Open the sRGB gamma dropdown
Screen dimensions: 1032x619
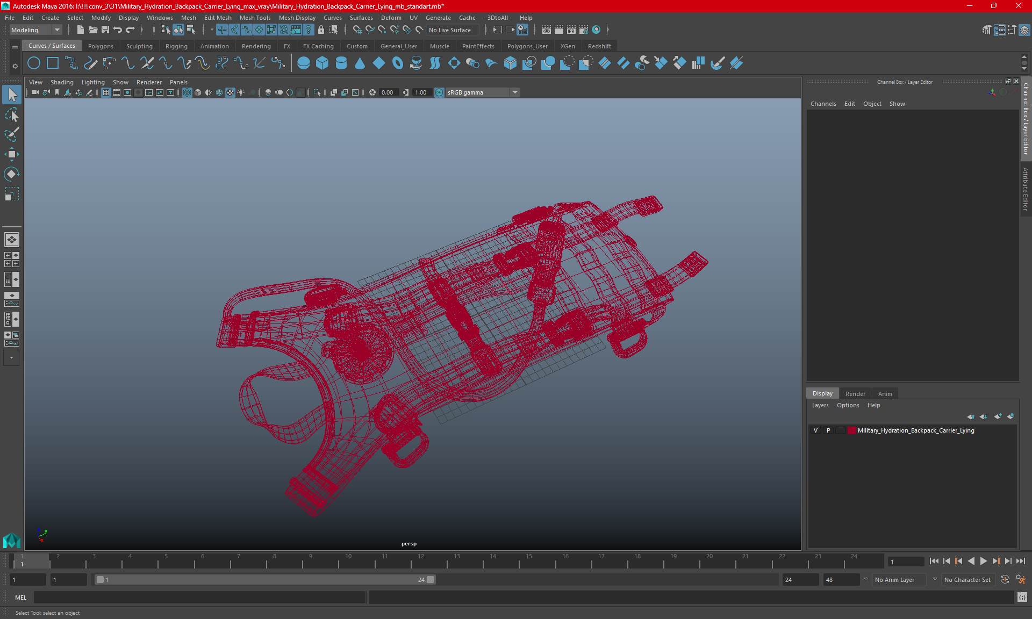[482, 92]
